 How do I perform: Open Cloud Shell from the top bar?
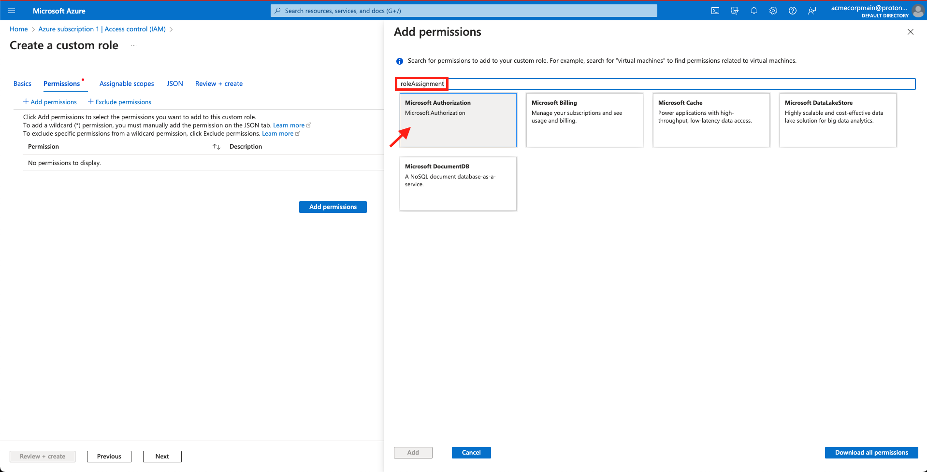click(x=715, y=11)
